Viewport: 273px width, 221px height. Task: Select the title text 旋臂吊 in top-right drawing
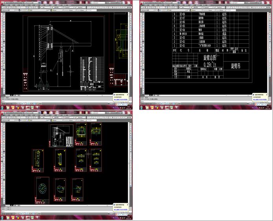pyautogui.click(x=236, y=66)
